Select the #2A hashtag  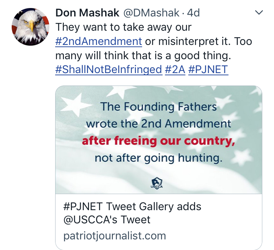(175, 69)
